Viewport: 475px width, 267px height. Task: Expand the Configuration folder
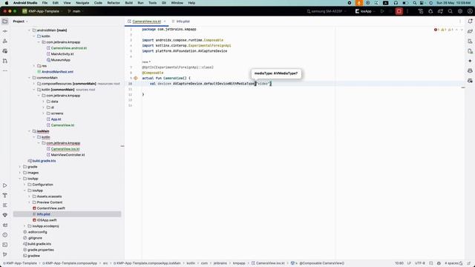[x=24, y=185]
